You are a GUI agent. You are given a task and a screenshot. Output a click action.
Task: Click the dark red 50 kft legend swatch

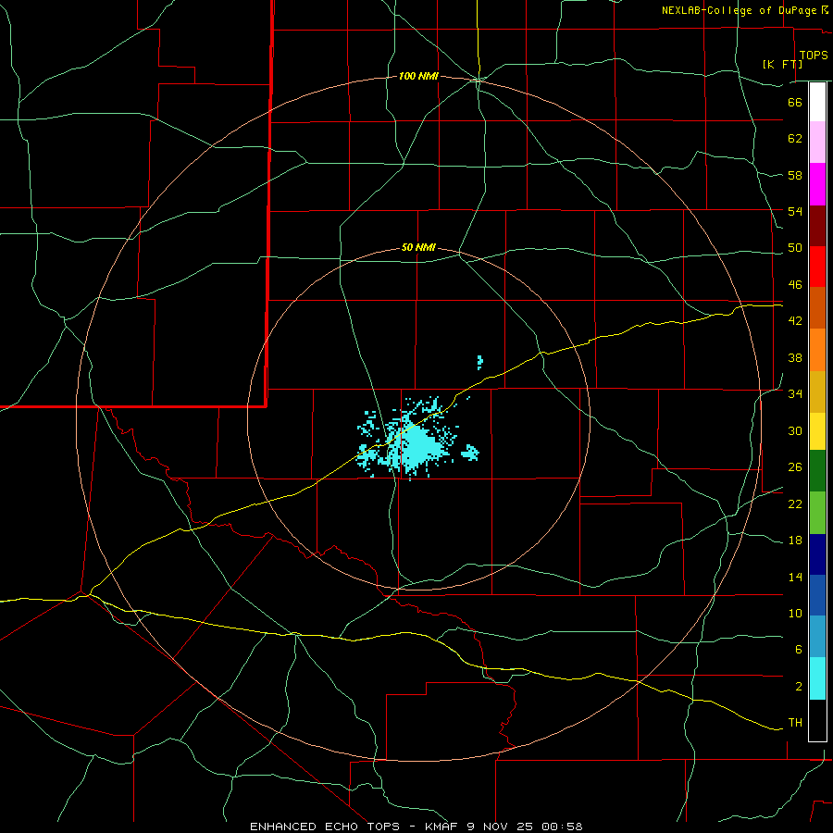(x=817, y=226)
